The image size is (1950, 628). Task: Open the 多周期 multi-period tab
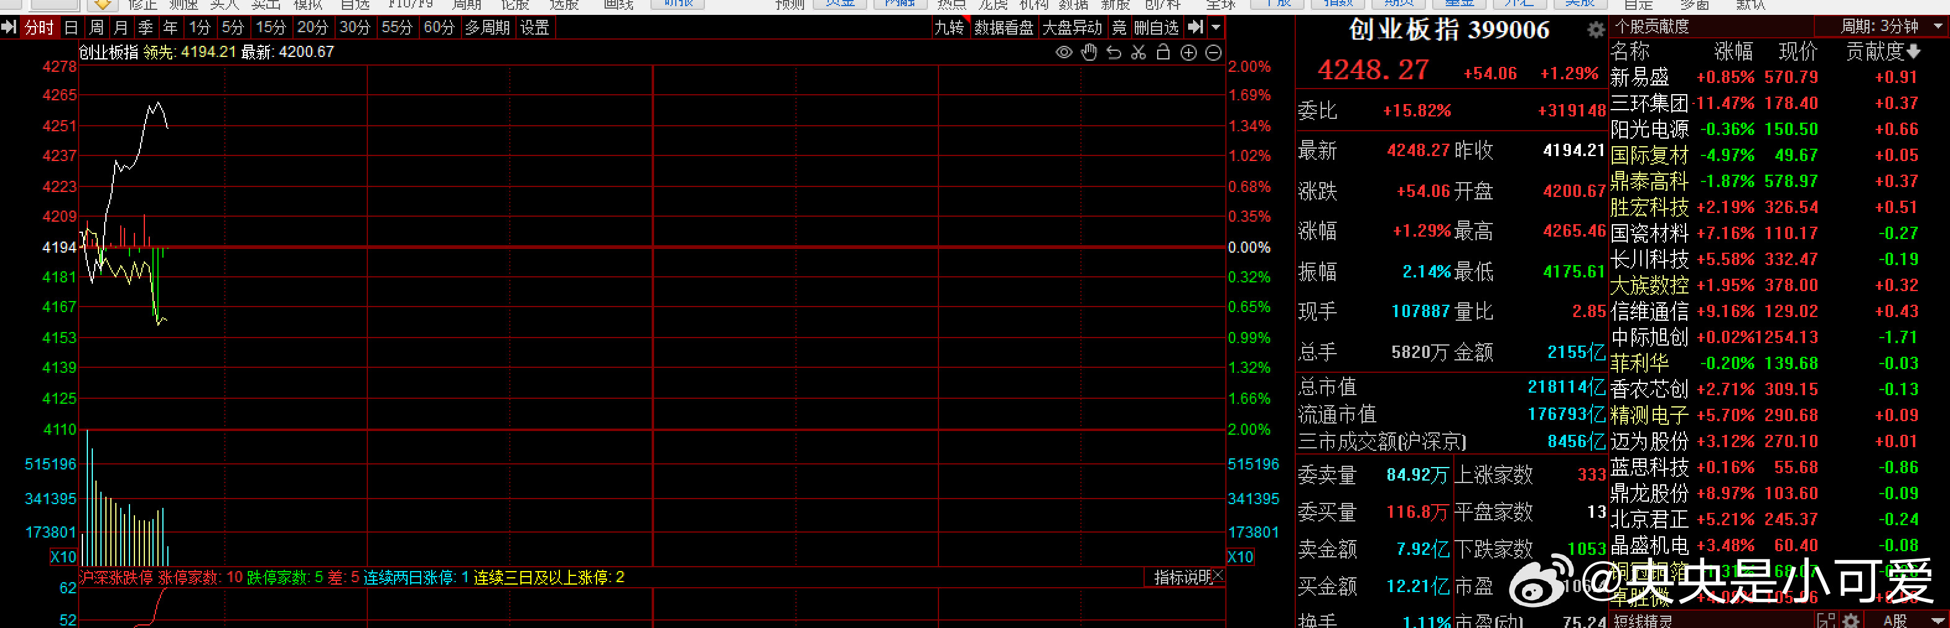point(487,28)
